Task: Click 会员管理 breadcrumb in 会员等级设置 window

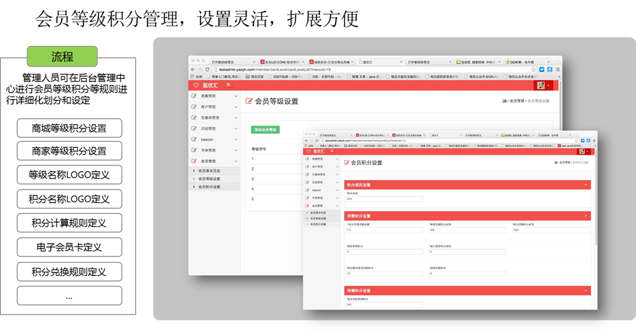Action: [x=516, y=101]
